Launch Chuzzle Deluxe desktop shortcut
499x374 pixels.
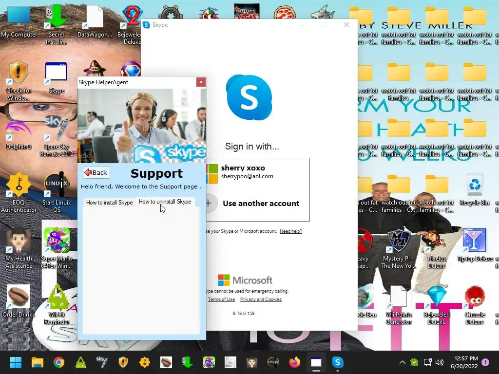click(475, 305)
